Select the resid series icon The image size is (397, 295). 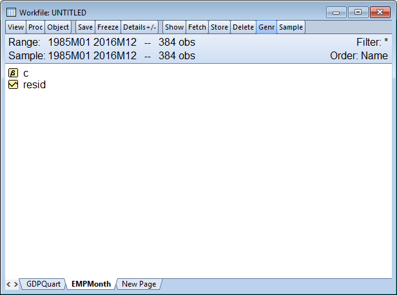click(13, 84)
